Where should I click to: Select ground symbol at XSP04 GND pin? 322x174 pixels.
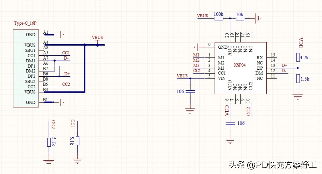pyautogui.click(x=197, y=46)
